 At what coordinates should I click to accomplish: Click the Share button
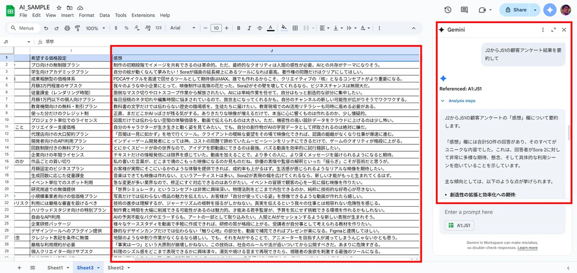point(515,10)
